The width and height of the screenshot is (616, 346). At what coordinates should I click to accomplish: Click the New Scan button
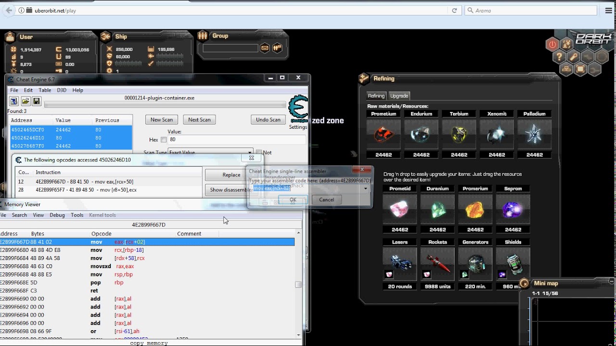(162, 120)
